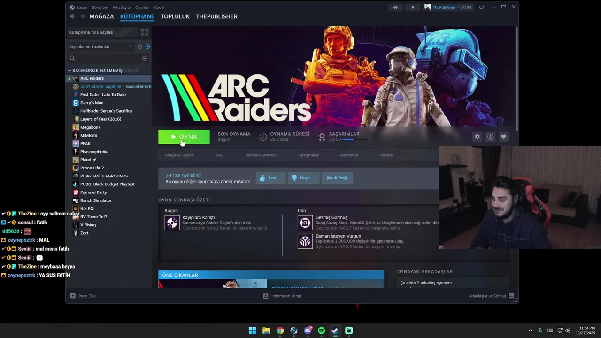
Task: Open notifications bell icon
Action: click(x=413, y=7)
